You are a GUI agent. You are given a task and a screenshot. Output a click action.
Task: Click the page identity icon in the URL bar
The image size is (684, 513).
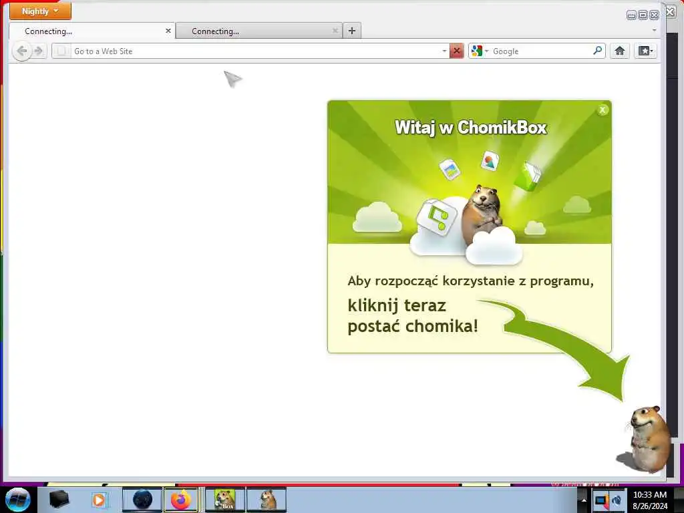pos(61,51)
